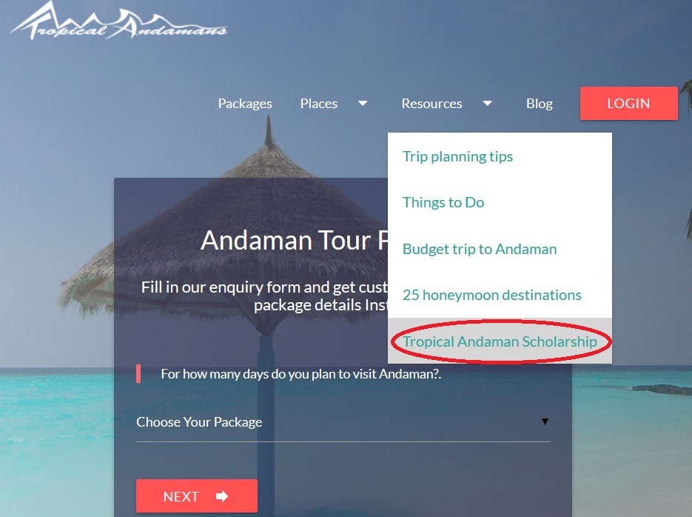Open the Packages menu item
Viewport: 692px width, 517px height.
pyautogui.click(x=245, y=103)
